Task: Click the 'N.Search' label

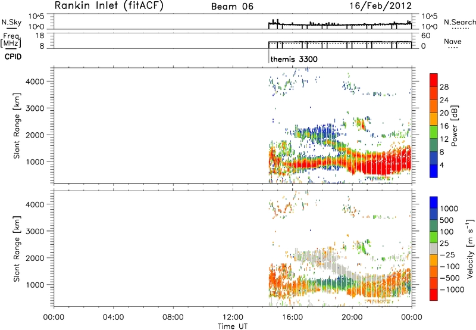Action: 459,22
